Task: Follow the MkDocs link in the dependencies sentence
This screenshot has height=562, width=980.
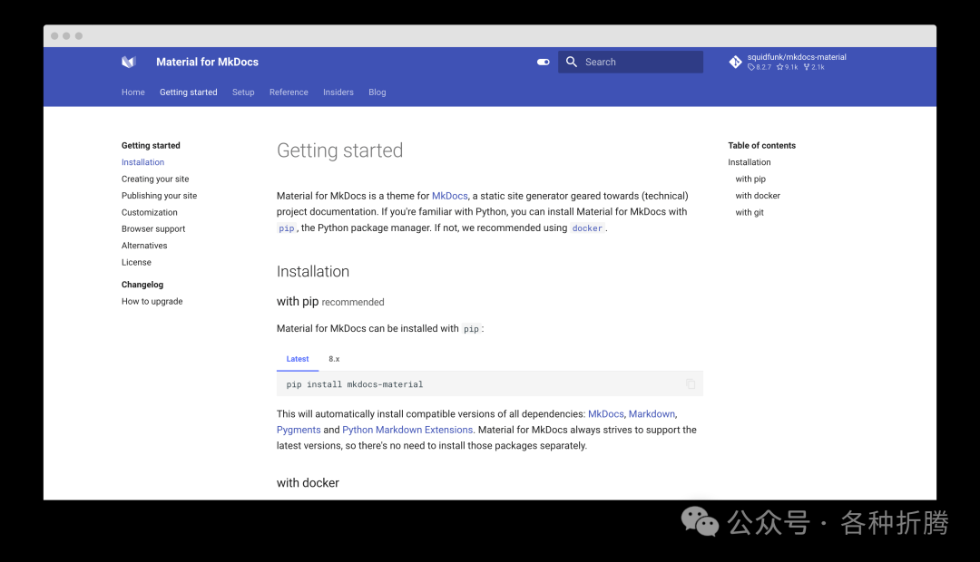Action: (x=605, y=414)
